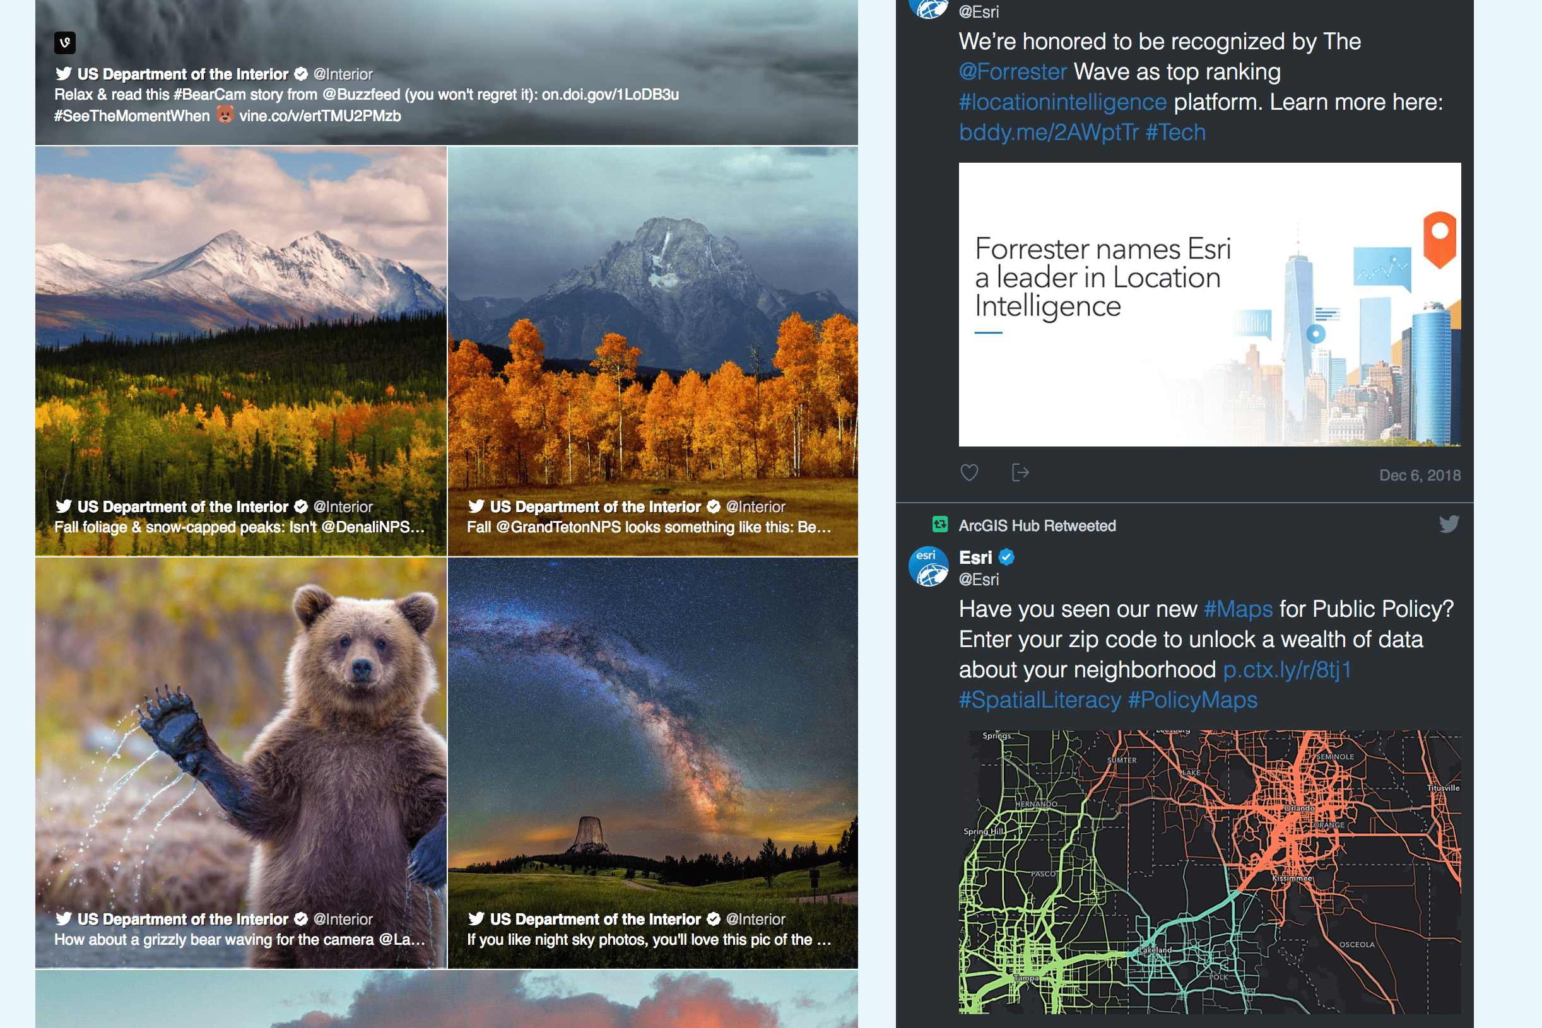
Task: Visit the p.ctx.ly/r/8tj1 link
Action: (x=1287, y=669)
